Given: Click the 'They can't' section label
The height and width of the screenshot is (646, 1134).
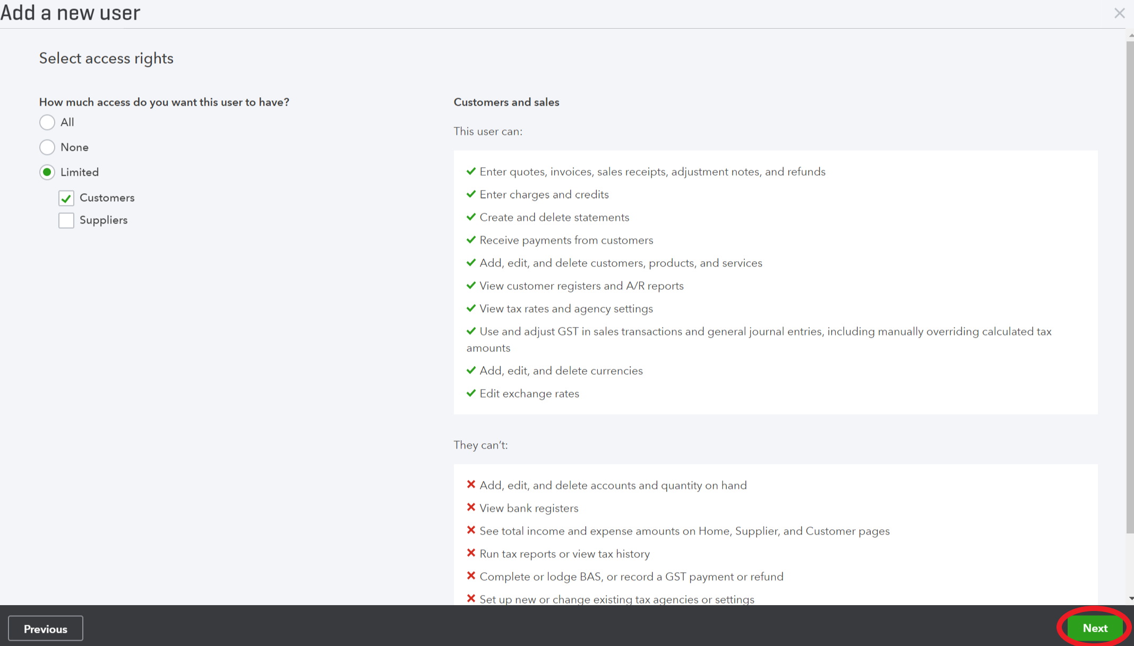Looking at the screenshot, I should (x=480, y=445).
